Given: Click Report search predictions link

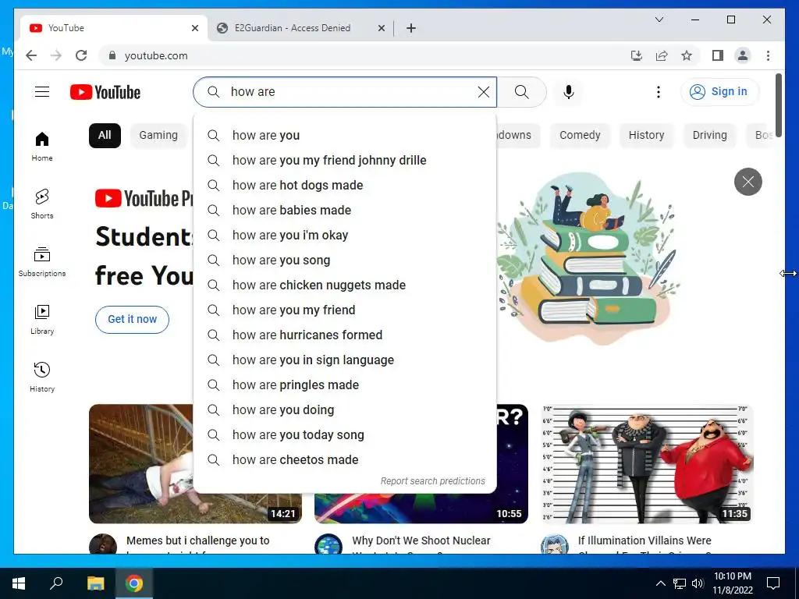Looking at the screenshot, I should point(432,480).
